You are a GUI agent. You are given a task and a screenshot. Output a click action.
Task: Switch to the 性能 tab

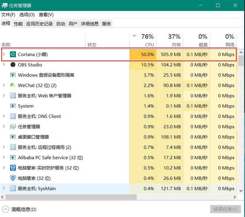point(18,24)
